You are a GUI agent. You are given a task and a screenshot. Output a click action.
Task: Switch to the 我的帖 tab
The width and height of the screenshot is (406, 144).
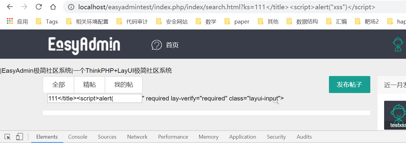(124, 85)
